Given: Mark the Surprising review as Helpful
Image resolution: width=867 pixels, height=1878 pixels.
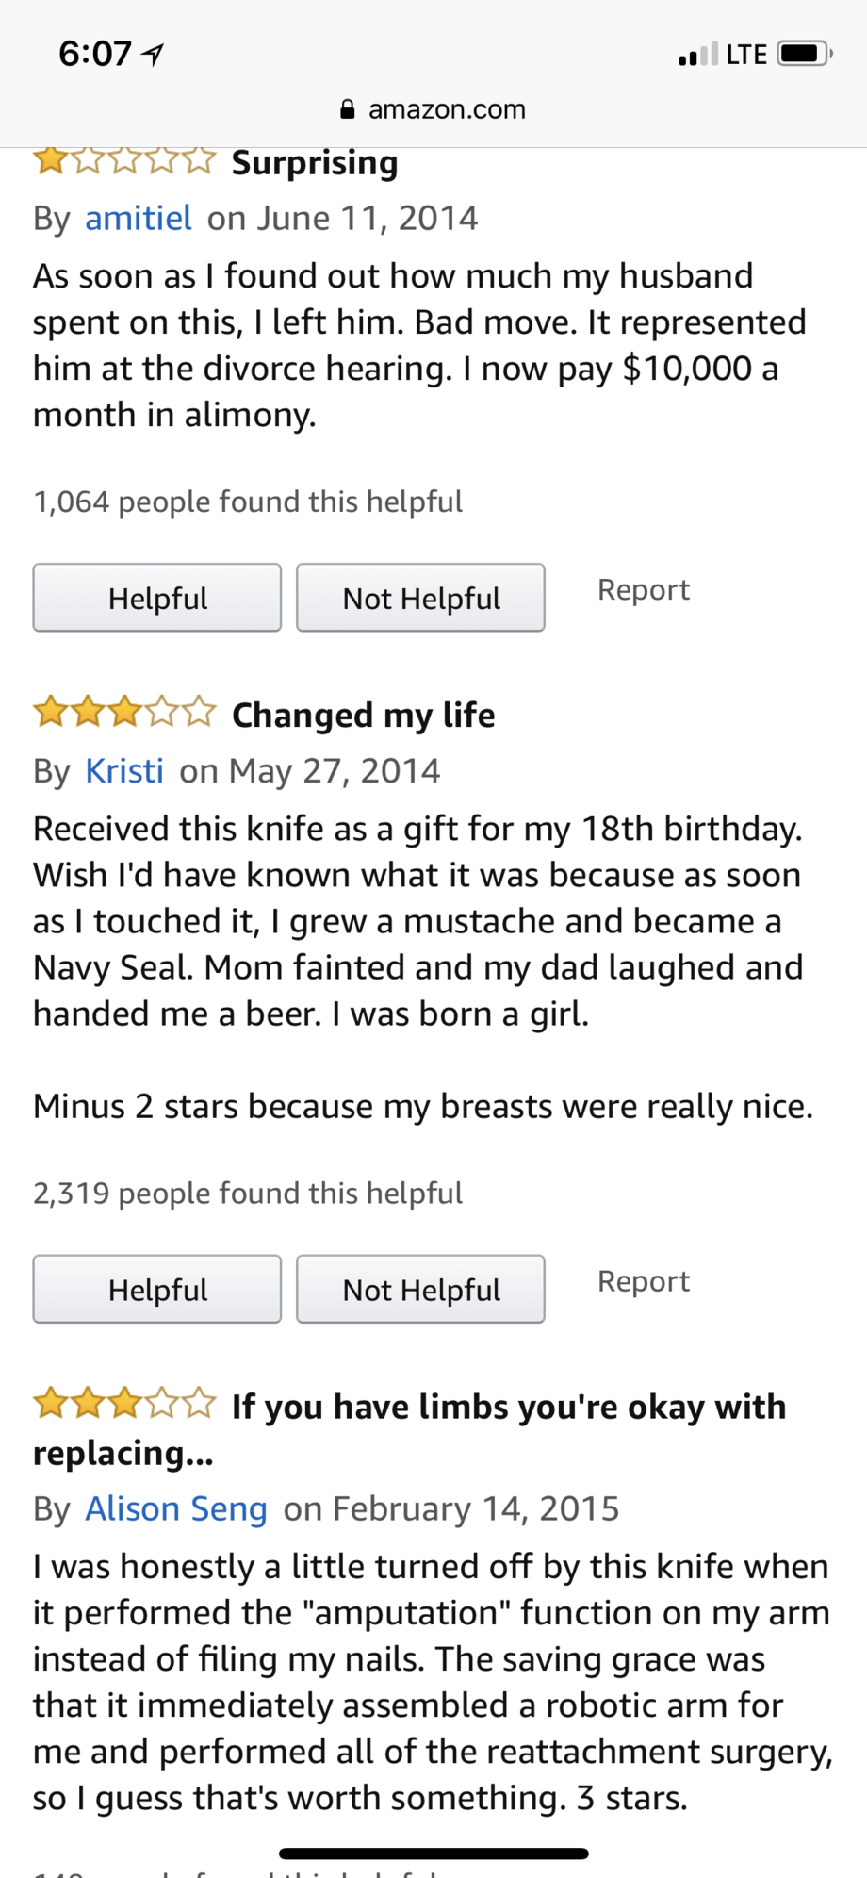Looking at the screenshot, I should 157,598.
